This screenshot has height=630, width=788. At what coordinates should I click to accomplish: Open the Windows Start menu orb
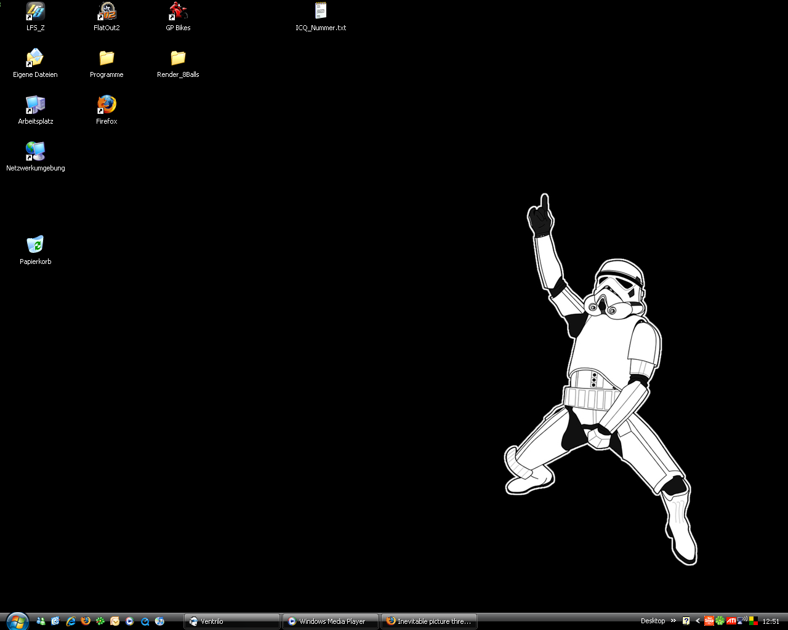17,621
